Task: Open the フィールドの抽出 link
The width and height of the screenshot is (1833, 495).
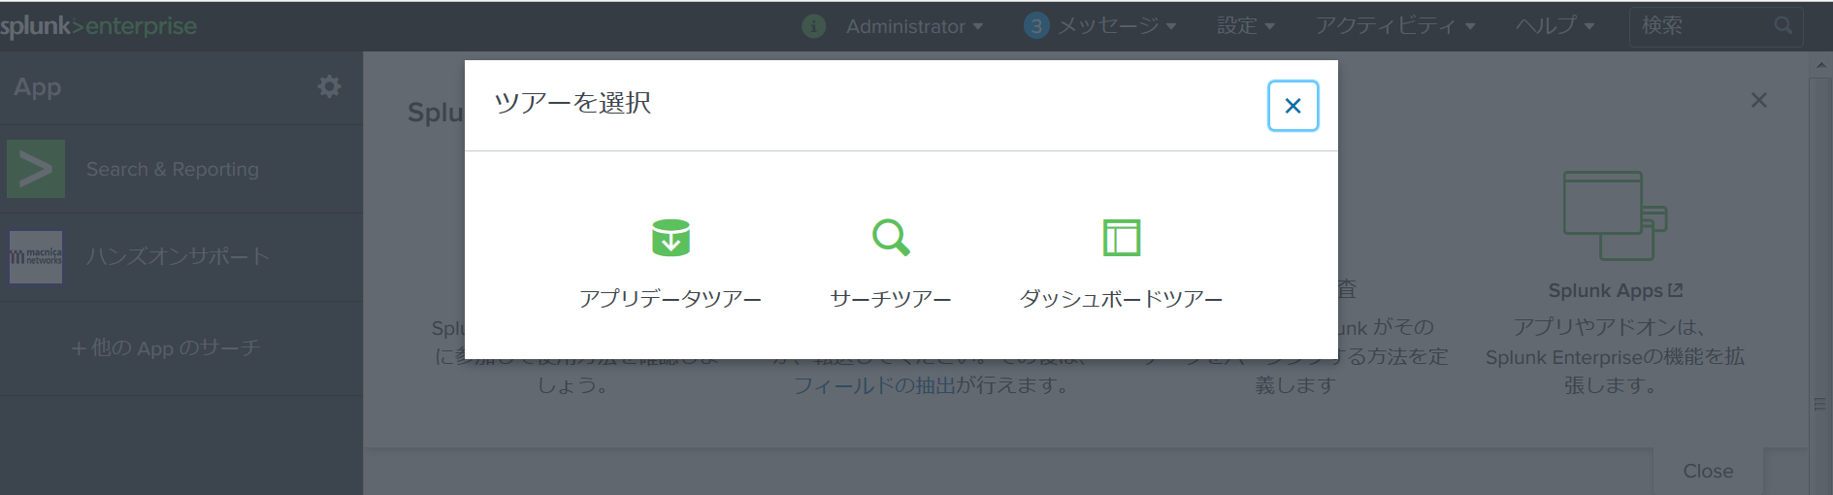Action: 874,385
